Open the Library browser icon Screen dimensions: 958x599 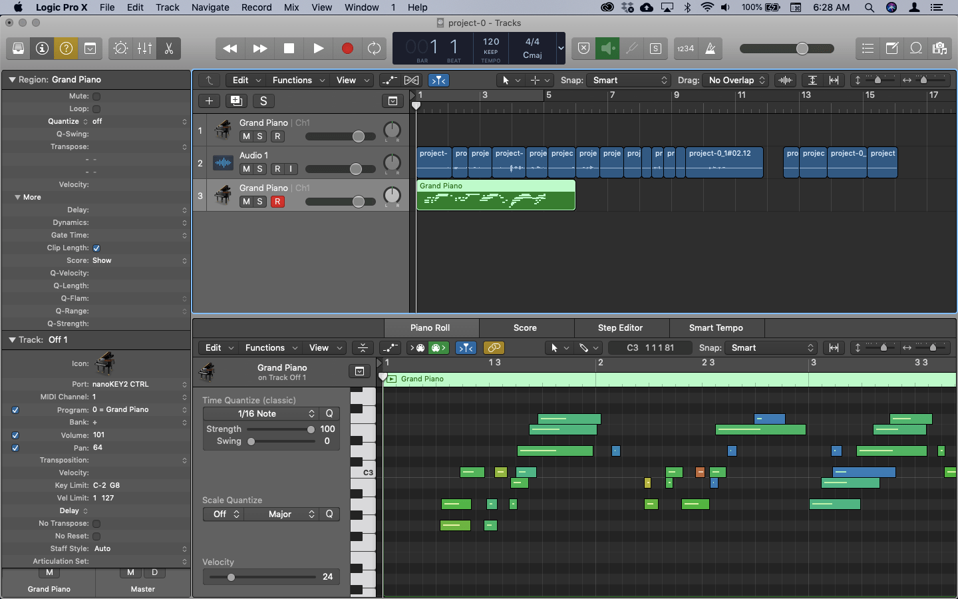point(18,48)
